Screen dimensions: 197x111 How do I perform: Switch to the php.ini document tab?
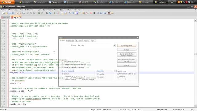(16, 18)
